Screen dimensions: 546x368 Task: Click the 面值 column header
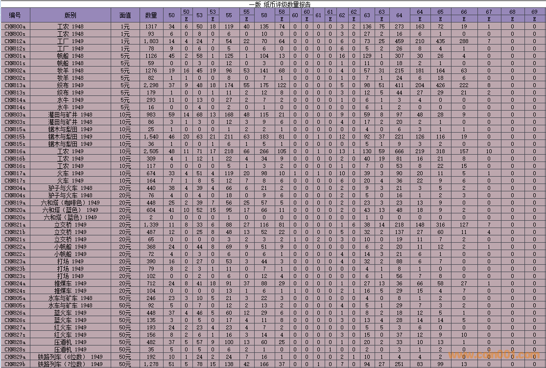point(125,15)
